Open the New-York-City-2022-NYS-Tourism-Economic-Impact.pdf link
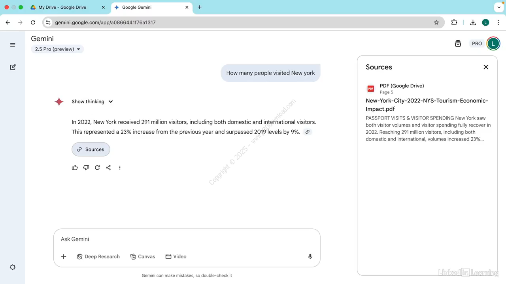This screenshot has height=284, width=506. click(x=427, y=105)
